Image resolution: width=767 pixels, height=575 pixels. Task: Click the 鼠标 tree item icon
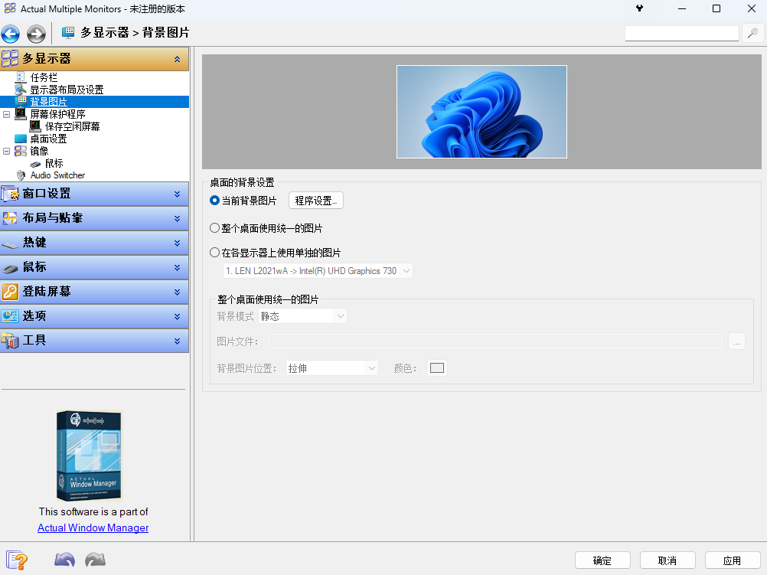pos(35,164)
